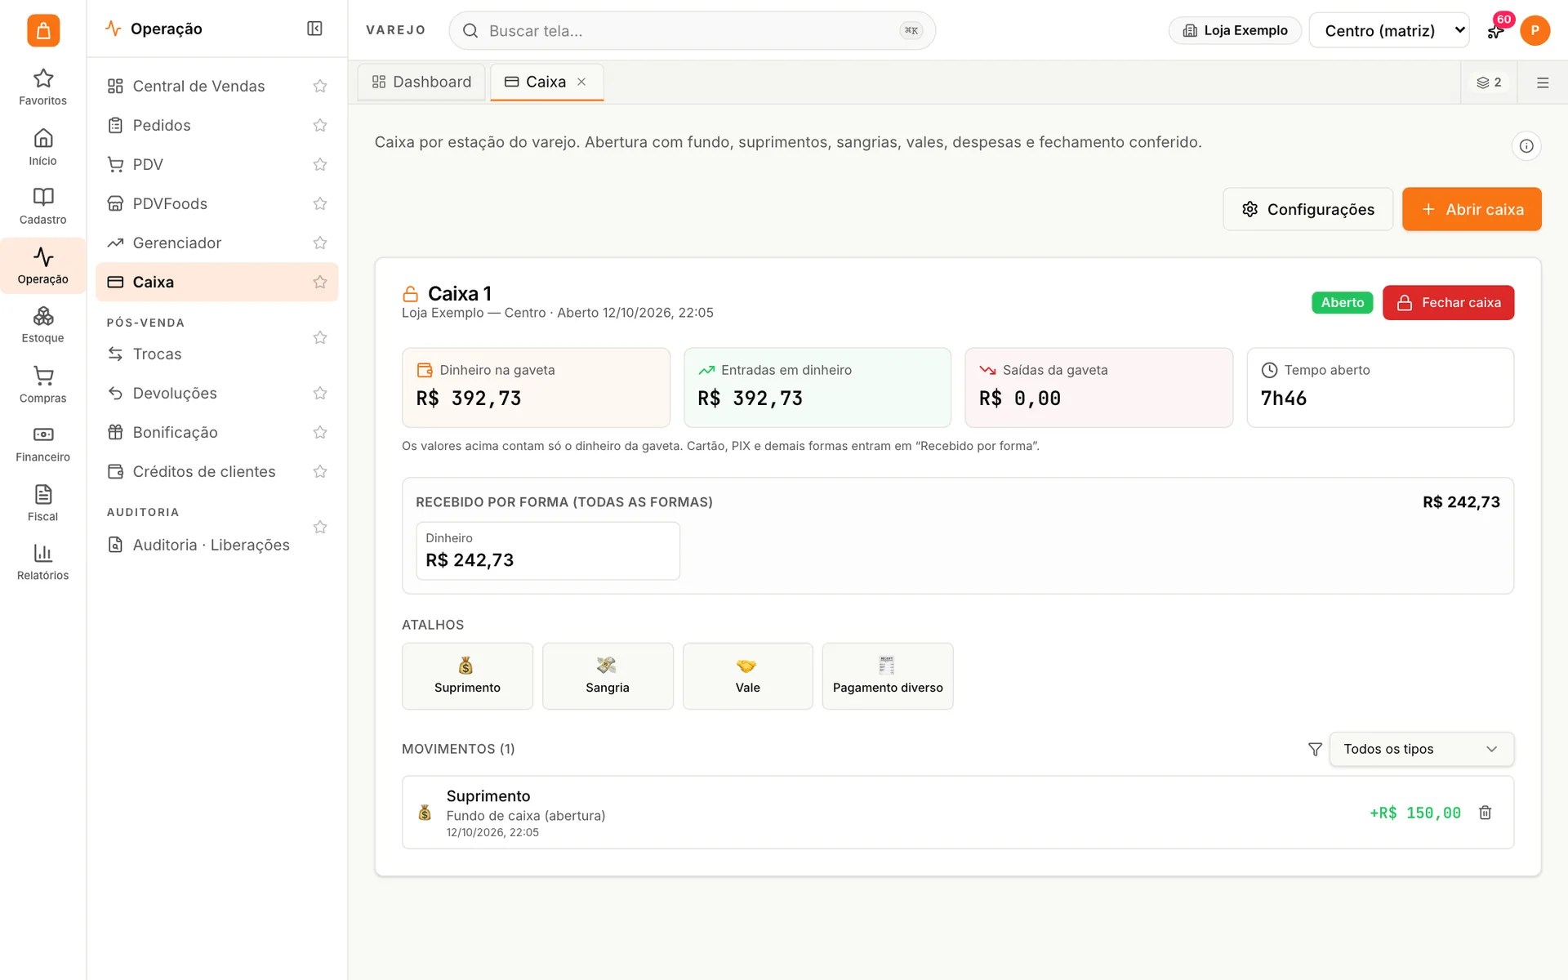Open the Estoque section
The image size is (1568, 980).
tap(42, 325)
